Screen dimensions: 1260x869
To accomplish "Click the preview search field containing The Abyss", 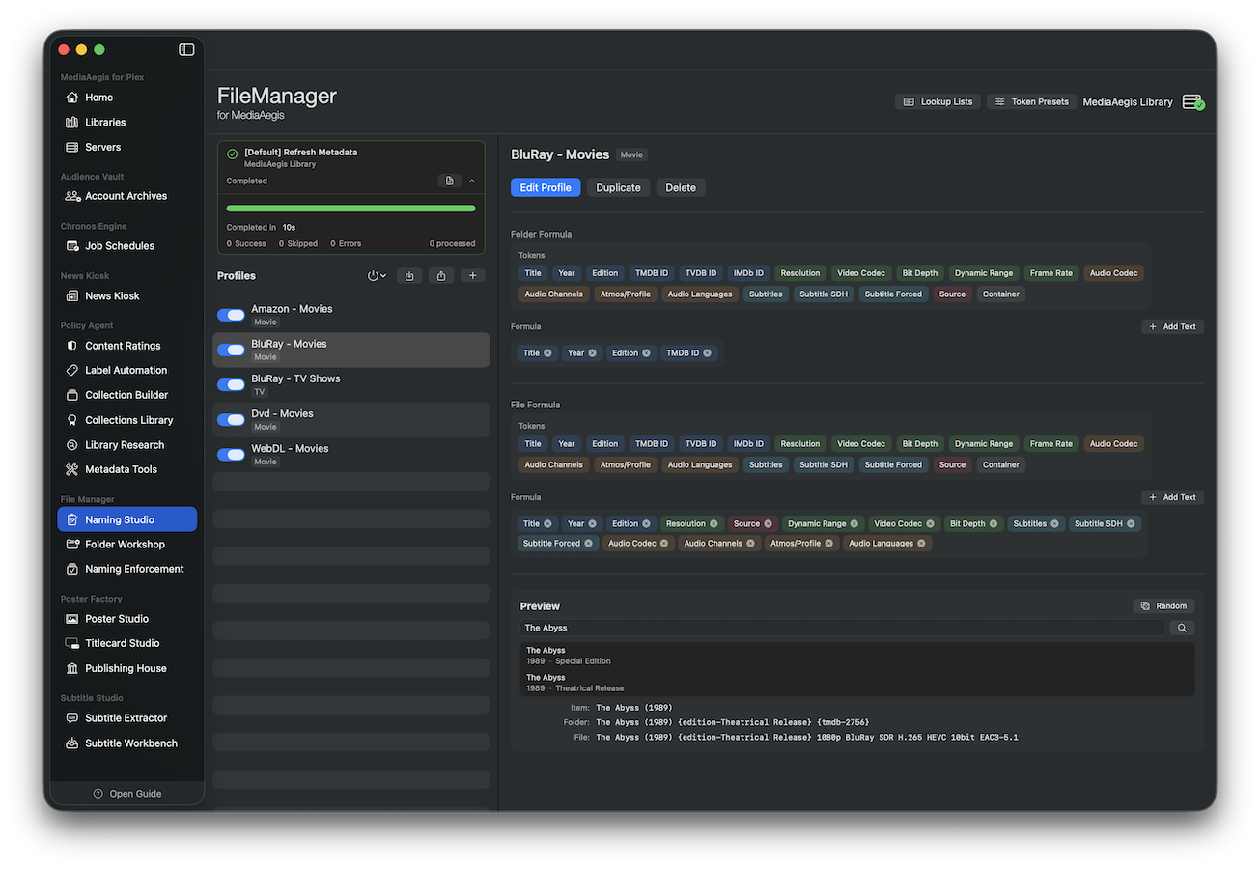I will [842, 628].
